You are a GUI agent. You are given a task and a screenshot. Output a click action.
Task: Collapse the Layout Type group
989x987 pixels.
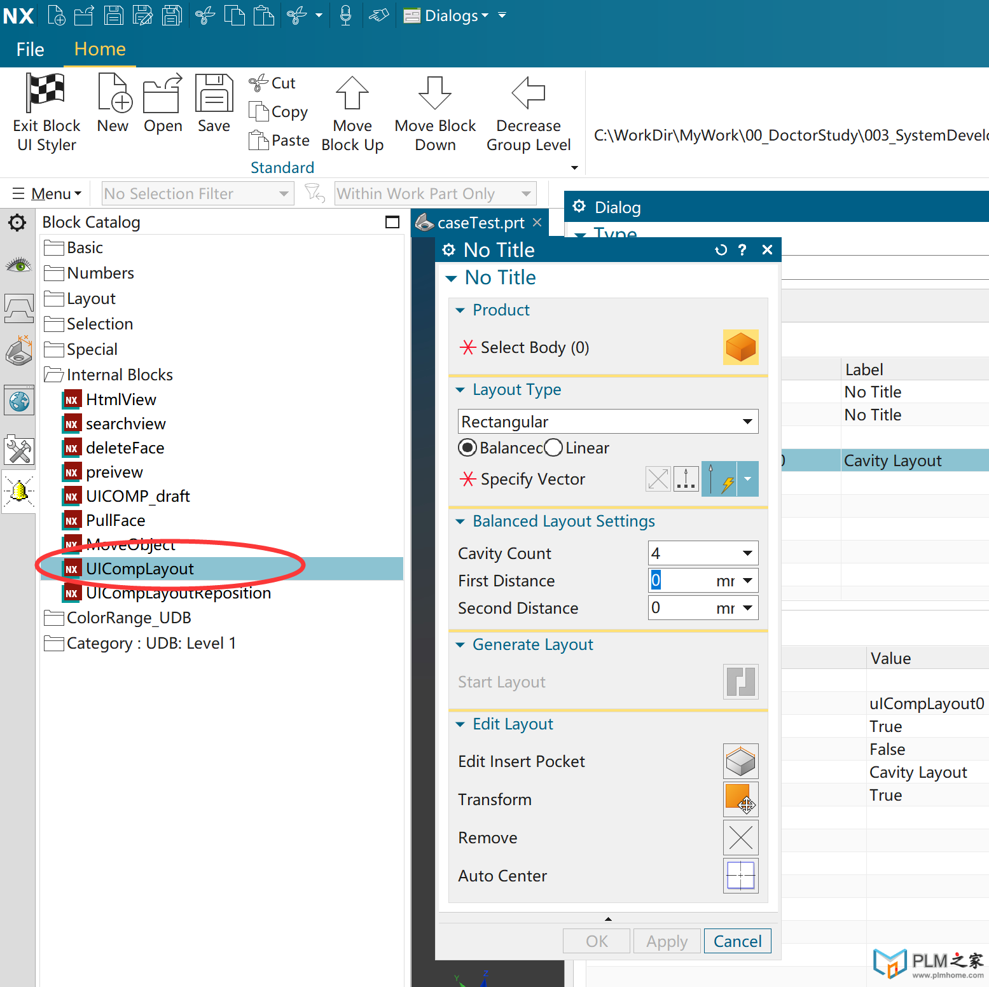pyautogui.click(x=460, y=390)
